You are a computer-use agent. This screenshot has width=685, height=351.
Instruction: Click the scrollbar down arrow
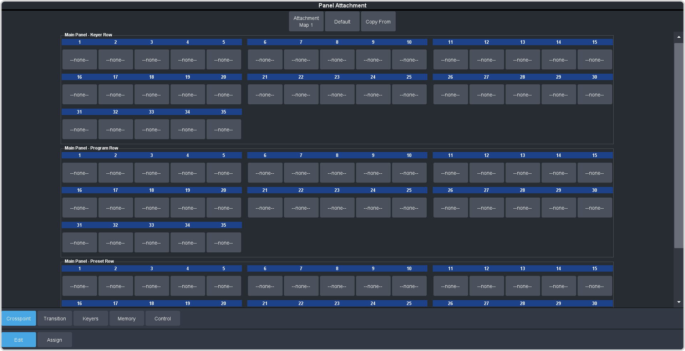tap(679, 302)
